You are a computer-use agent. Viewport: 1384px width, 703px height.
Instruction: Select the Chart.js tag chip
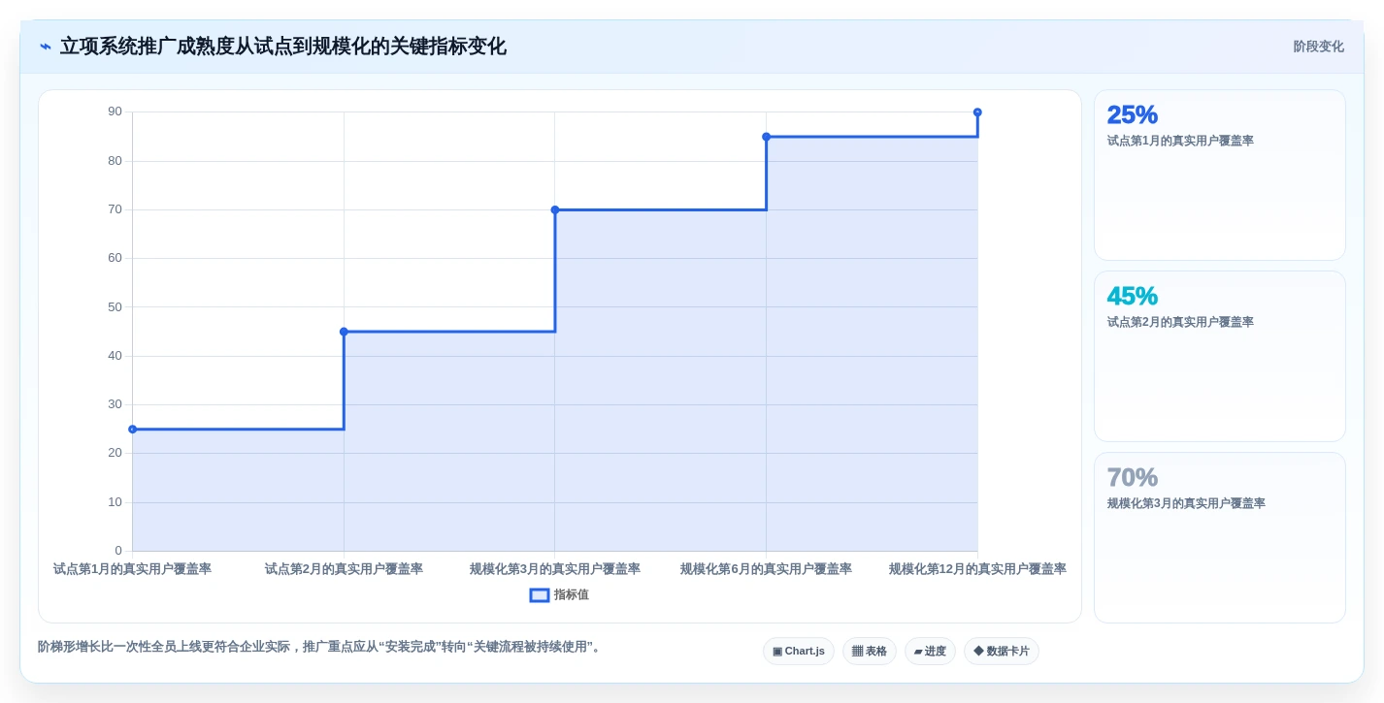pyautogui.click(x=799, y=652)
